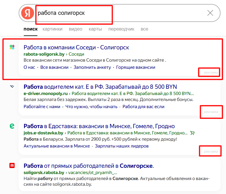This screenshot has height=194, width=226.
Task: Show the все services tab
Action: (x=144, y=29)
